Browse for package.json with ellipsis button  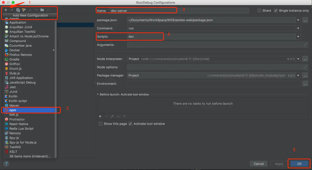point(305,20)
